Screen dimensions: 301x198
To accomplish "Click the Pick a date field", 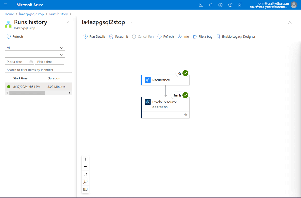I will (19, 62).
